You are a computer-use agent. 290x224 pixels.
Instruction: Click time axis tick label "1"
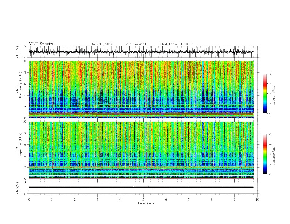coord(52,199)
